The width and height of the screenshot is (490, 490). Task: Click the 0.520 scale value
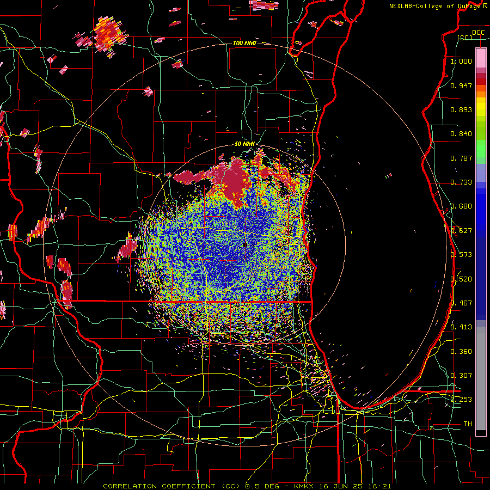(x=461, y=279)
